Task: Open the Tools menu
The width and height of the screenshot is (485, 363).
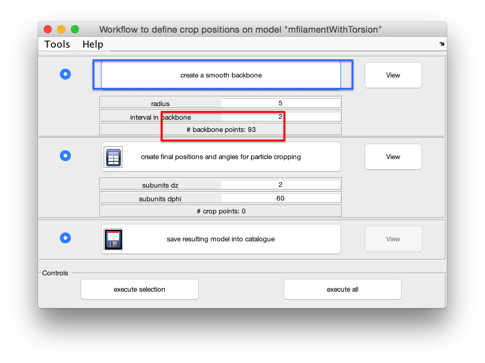Action: point(57,44)
